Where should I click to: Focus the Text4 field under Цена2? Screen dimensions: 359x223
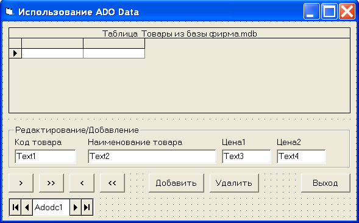pos(301,157)
